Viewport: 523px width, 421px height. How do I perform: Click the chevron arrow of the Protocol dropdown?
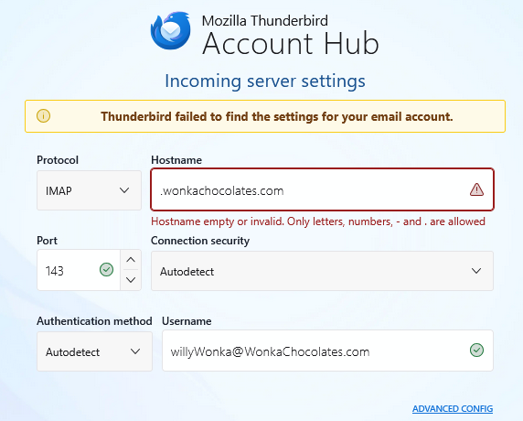click(124, 190)
